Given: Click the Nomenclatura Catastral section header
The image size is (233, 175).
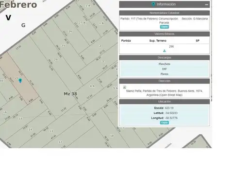Looking at the screenshot, I should coord(165,13).
